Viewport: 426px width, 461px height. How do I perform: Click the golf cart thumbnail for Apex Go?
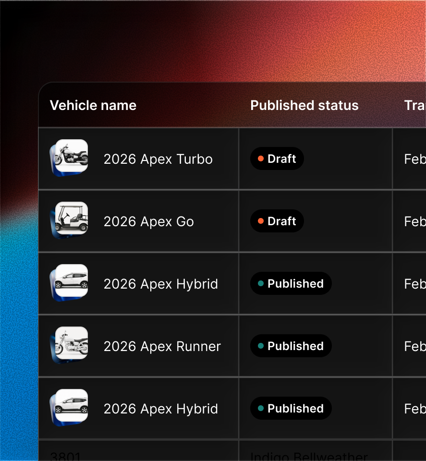click(71, 218)
